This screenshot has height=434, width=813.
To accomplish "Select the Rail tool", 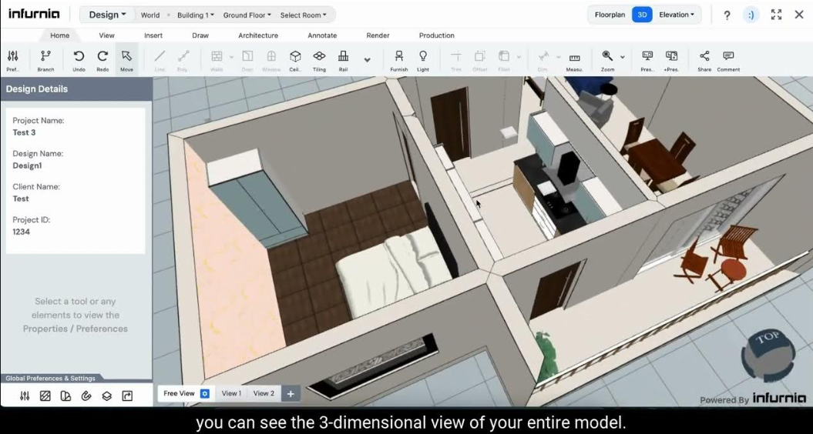I will (343, 60).
